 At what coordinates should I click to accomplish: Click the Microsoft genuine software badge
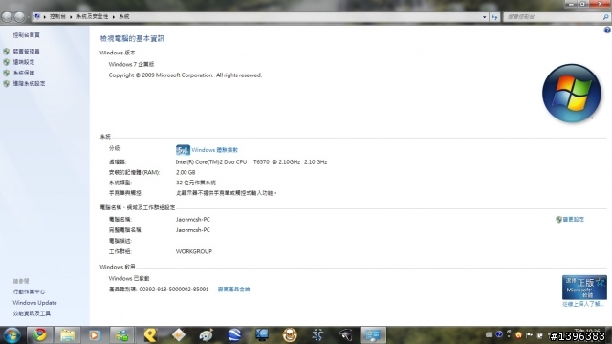(x=584, y=287)
